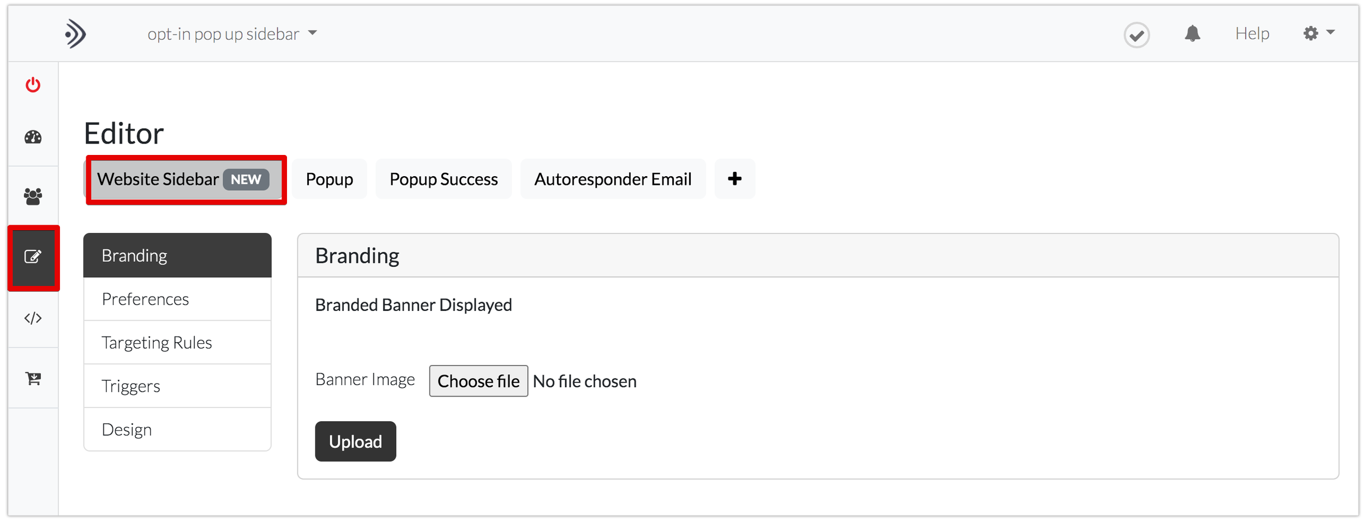Add a new tab with plus button
1364x521 pixels.
[x=734, y=178]
